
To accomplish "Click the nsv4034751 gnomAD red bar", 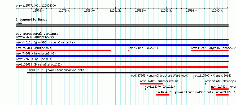I will tap(163, 95).
